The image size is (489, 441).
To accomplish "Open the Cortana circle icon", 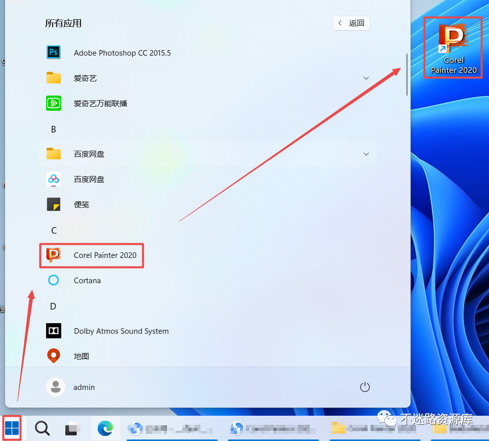I will (x=53, y=280).
